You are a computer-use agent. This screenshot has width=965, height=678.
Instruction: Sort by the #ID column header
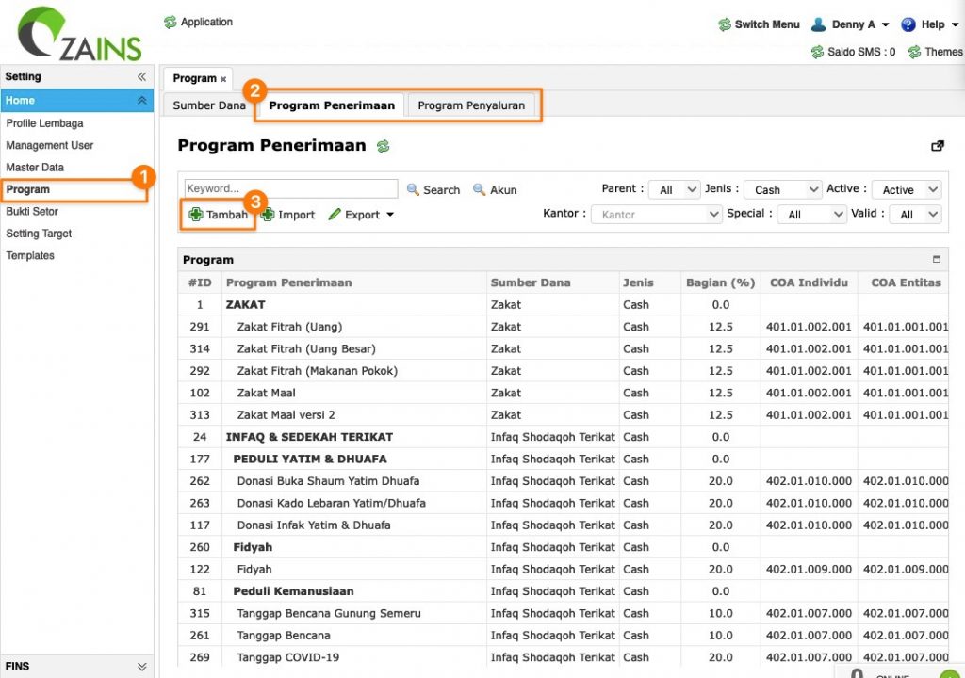click(x=200, y=282)
